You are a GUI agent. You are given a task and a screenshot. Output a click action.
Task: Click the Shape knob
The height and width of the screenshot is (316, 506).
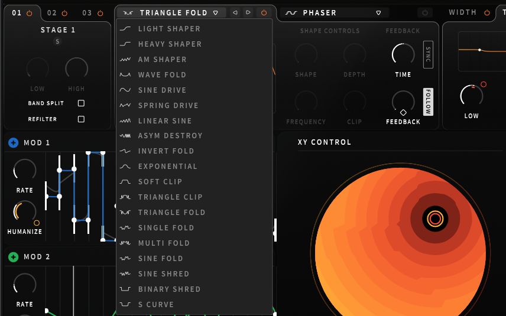(306, 54)
